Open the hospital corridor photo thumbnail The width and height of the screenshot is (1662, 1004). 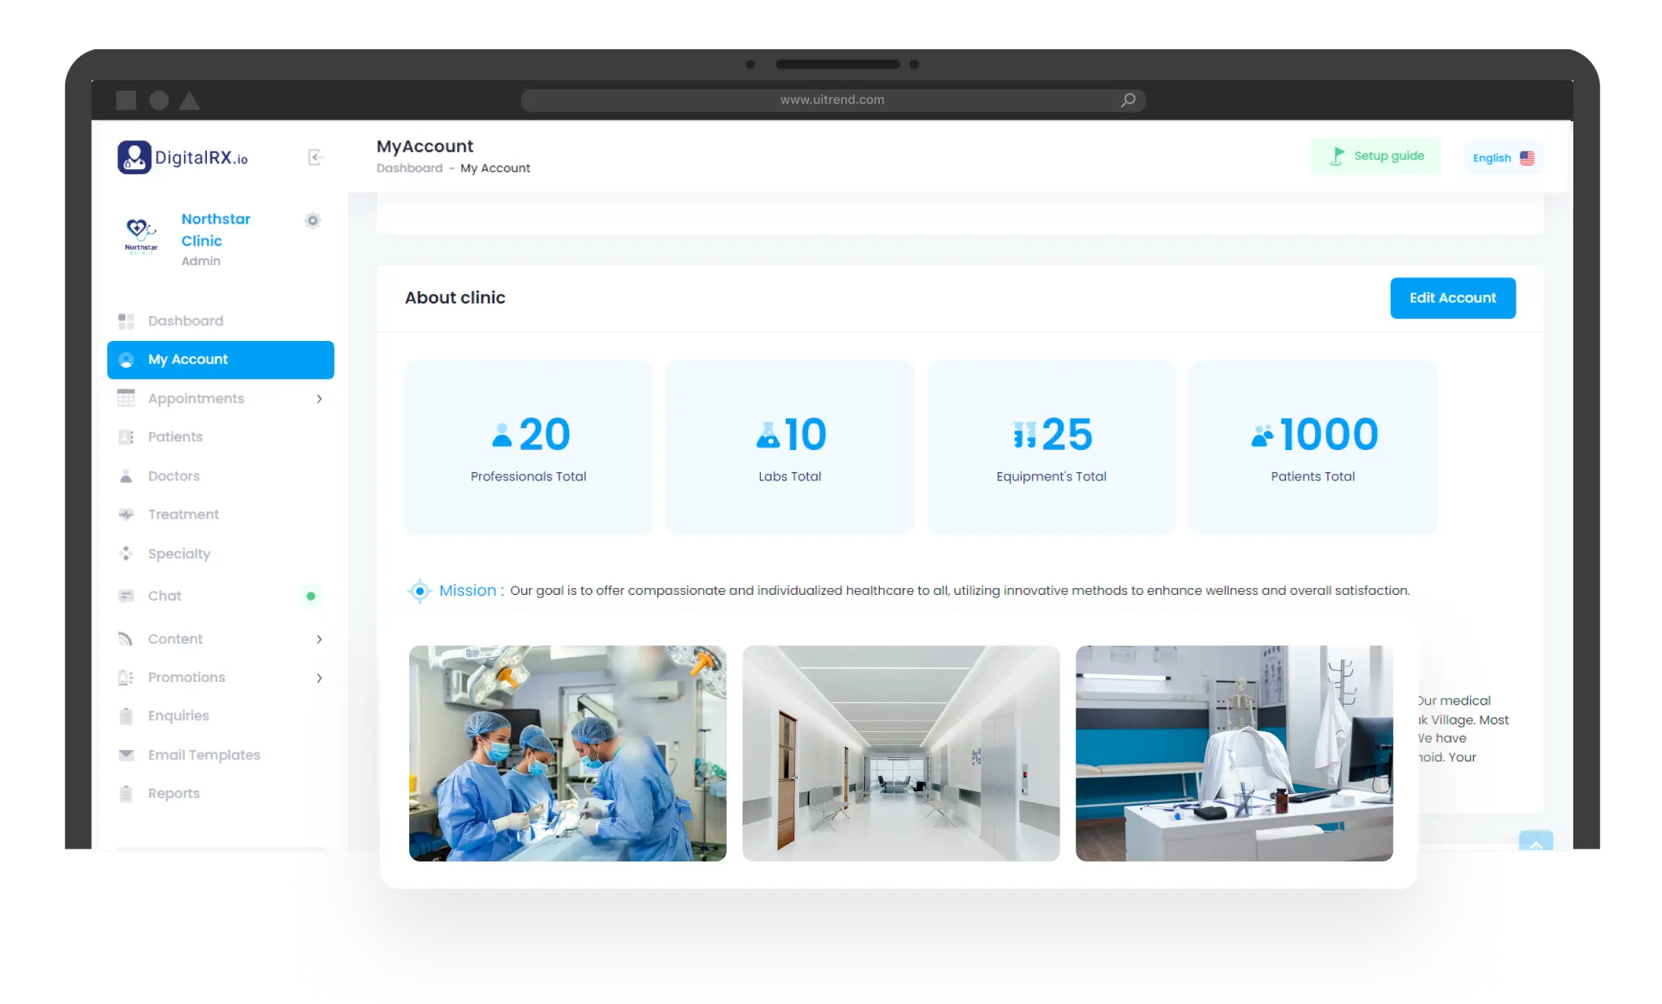900,753
